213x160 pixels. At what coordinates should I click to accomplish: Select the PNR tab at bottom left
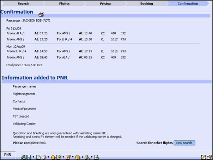tap(8, 155)
